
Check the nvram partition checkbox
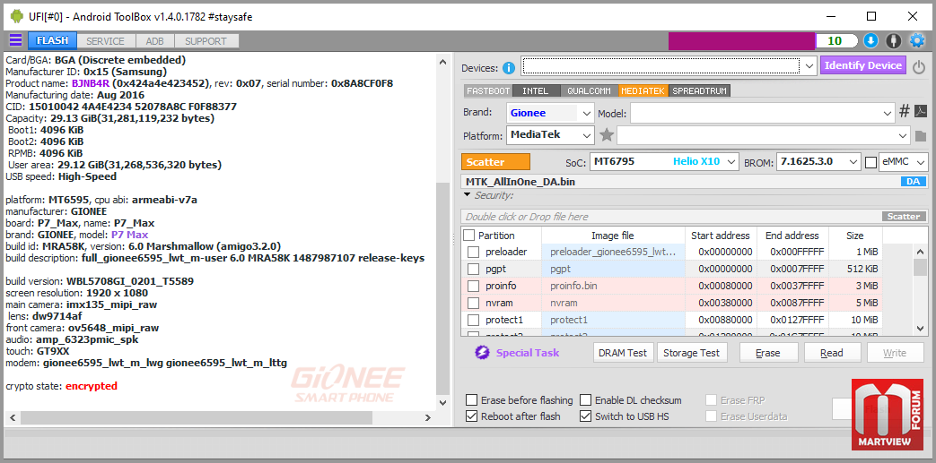[x=473, y=303]
